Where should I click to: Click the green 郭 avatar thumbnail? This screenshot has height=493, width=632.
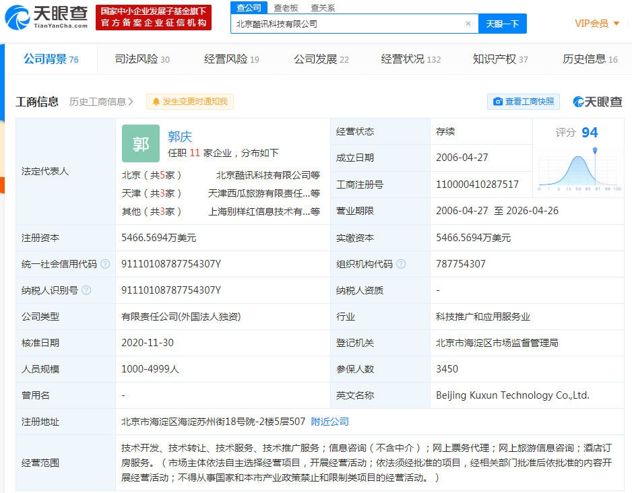click(141, 143)
